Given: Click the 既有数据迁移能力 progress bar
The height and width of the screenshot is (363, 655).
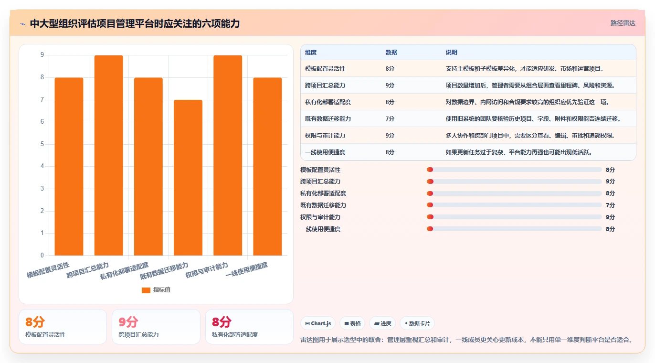Looking at the screenshot, I should (x=514, y=205).
